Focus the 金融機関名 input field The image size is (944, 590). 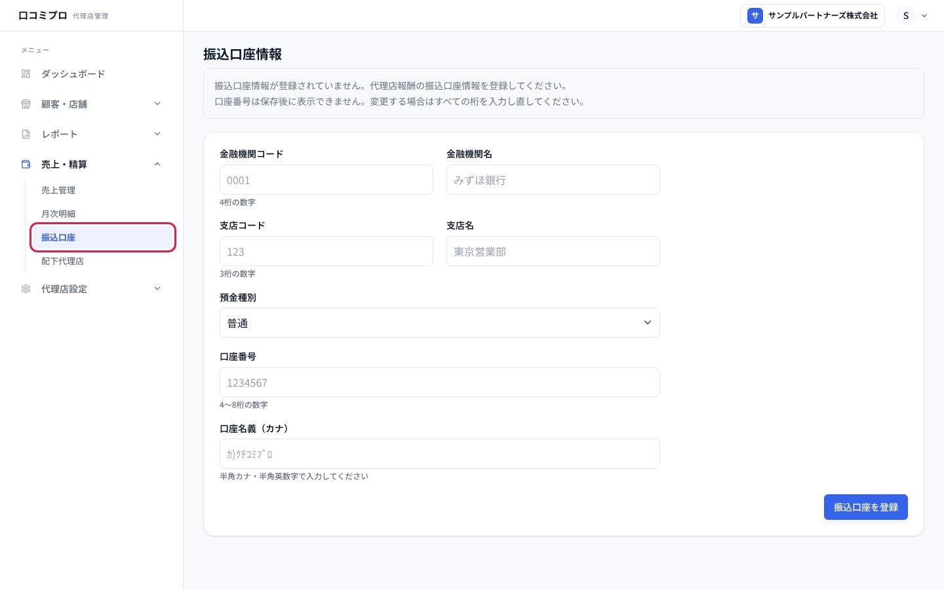pyautogui.click(x=553, y=180)
